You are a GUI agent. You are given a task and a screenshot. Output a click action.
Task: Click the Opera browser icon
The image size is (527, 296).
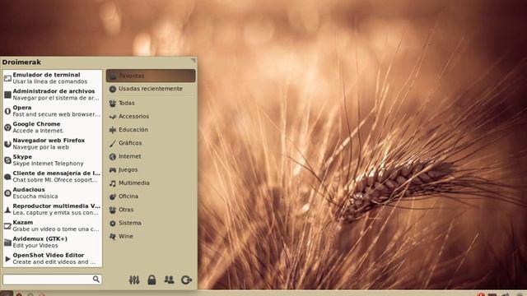pos(7,111)
